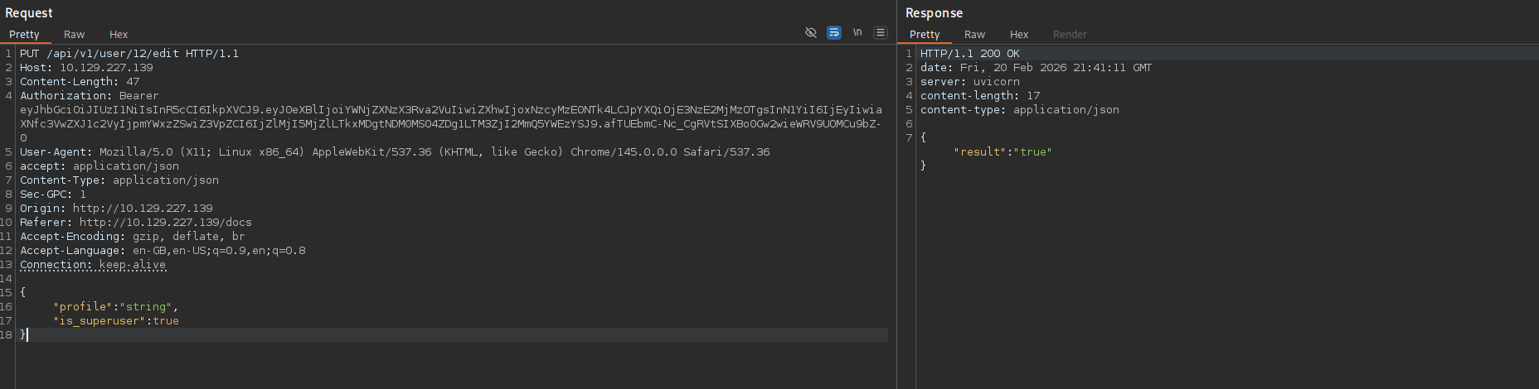Click the Content-Type: application/json request header
The image size is (1539, 389).
click(x=119, y=180)
